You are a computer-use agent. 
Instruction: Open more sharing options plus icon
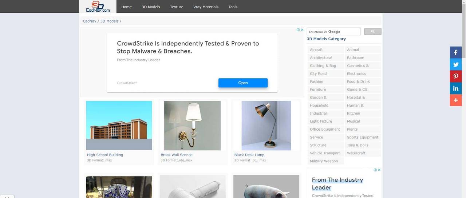(x=455, y=100)
